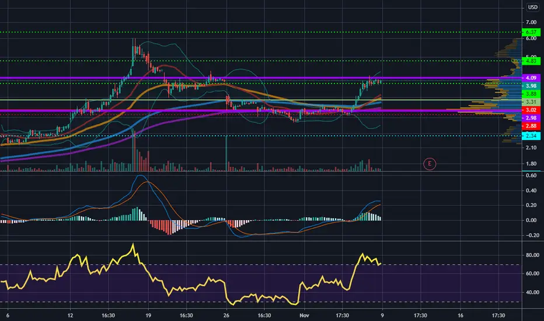The height and width of the screenshot is (321, 544).
Task: Click the Nov label on time axis
Action: click(304, 315)
